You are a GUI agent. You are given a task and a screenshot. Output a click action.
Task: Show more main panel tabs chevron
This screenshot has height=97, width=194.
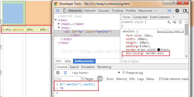pos(156,11)
